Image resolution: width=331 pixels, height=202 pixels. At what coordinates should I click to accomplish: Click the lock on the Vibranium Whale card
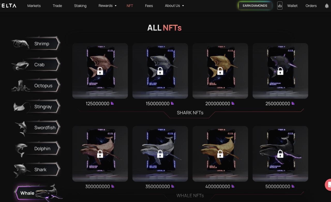[280, 154]
